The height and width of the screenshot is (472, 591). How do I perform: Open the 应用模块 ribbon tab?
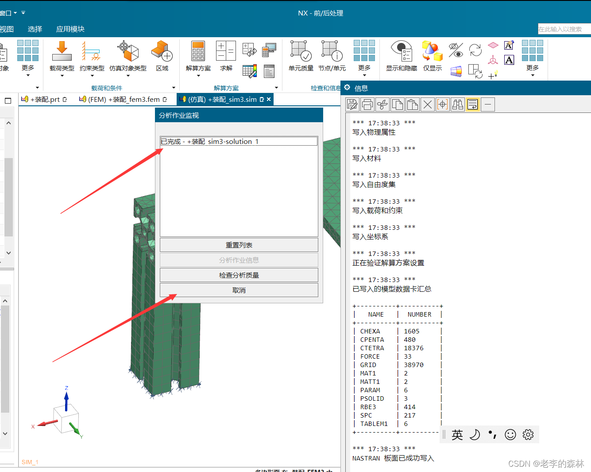[70, 29]
